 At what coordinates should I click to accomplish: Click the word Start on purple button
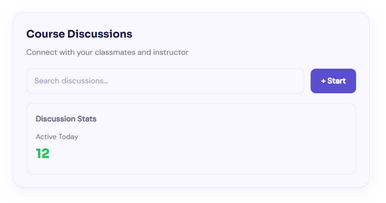point(337,81)
